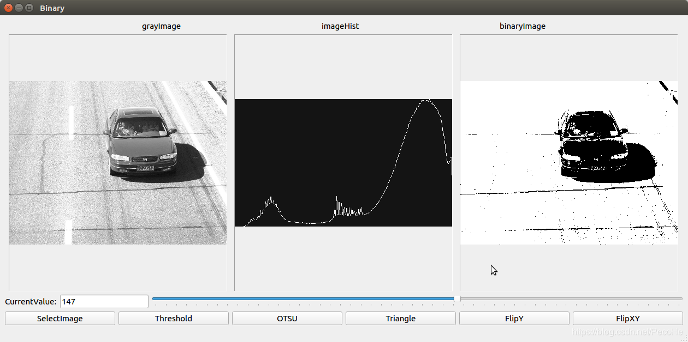This screenshot has height=342, width=688.
Task: Select the black-and-white binary car image
Action: [569, 163]
